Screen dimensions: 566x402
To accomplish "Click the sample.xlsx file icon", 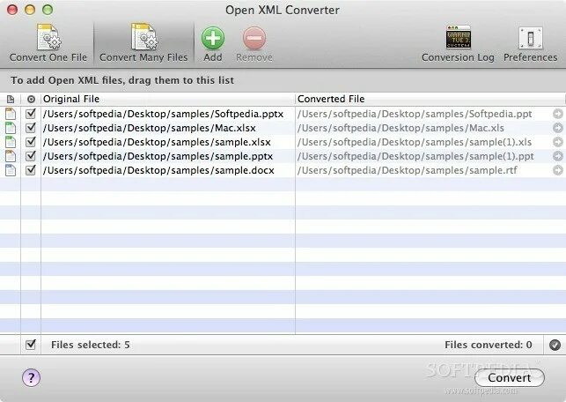I will click(x=11, y=142).
